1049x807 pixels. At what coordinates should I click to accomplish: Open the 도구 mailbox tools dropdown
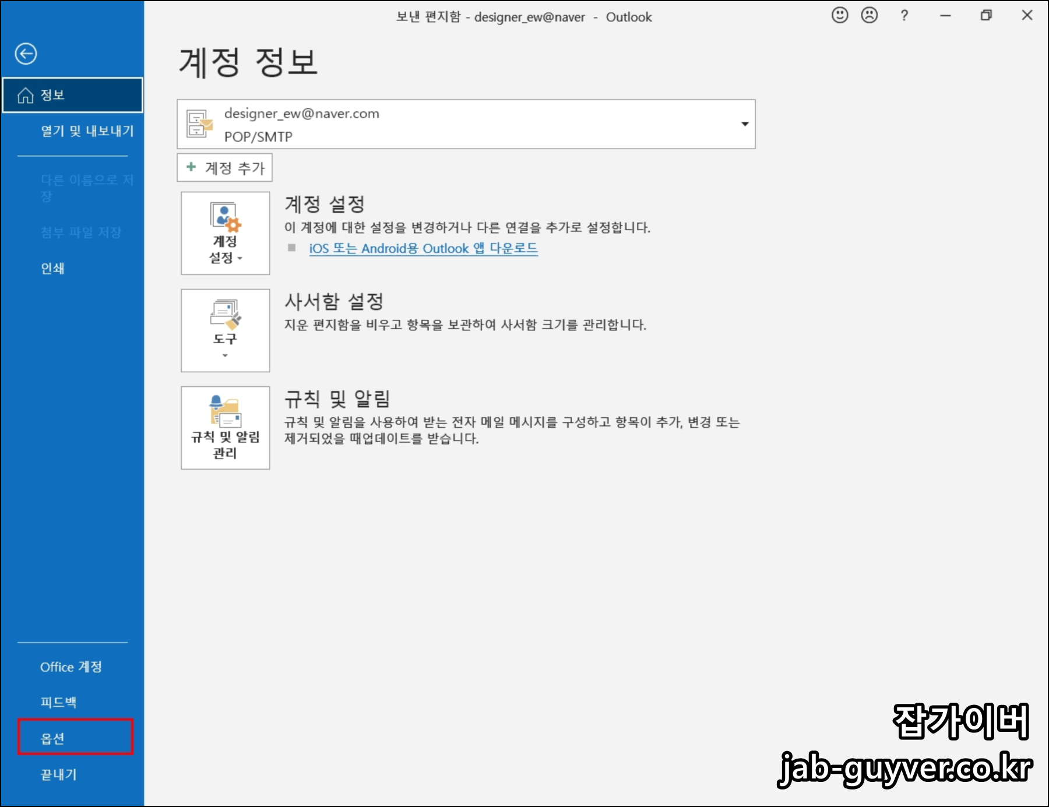[226, 330]
